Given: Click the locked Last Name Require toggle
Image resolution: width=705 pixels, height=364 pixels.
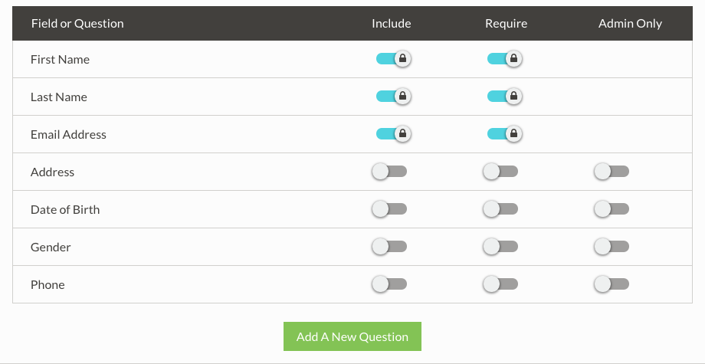Looking at the screenshot, I should pos(504,97).
